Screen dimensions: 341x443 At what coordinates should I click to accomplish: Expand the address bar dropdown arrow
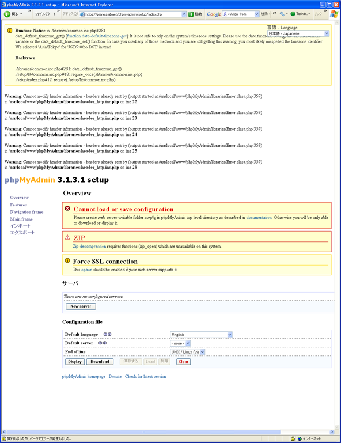point(184,14)
